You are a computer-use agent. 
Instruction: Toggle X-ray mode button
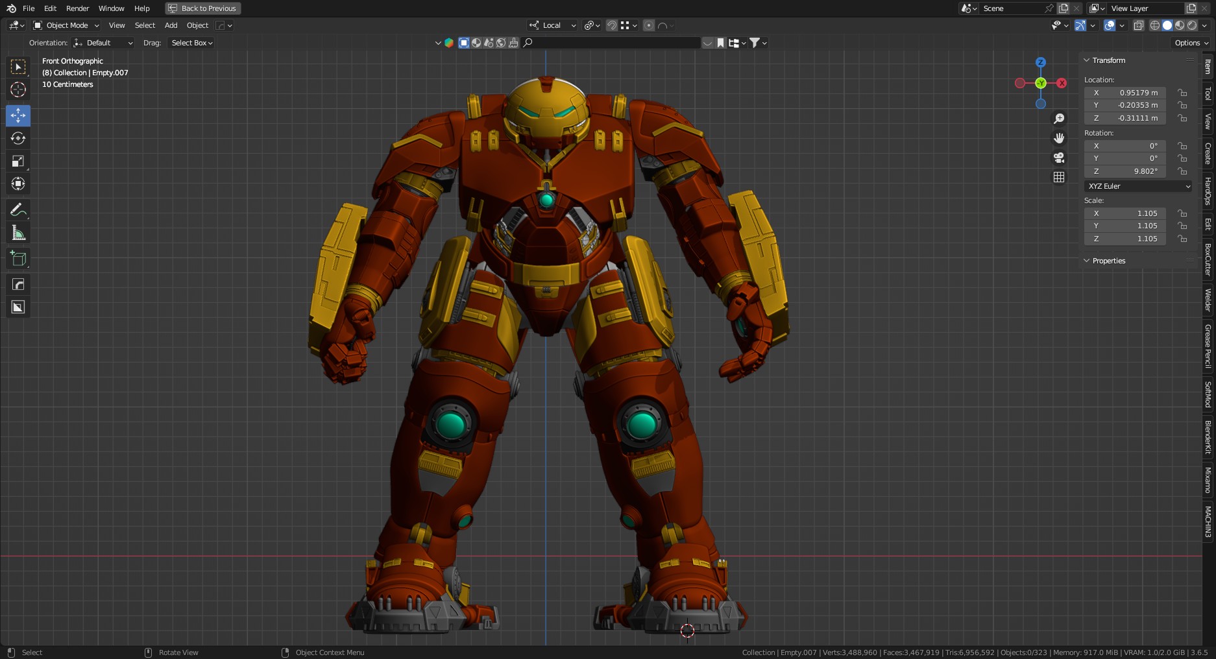[x=1139, y=25]
